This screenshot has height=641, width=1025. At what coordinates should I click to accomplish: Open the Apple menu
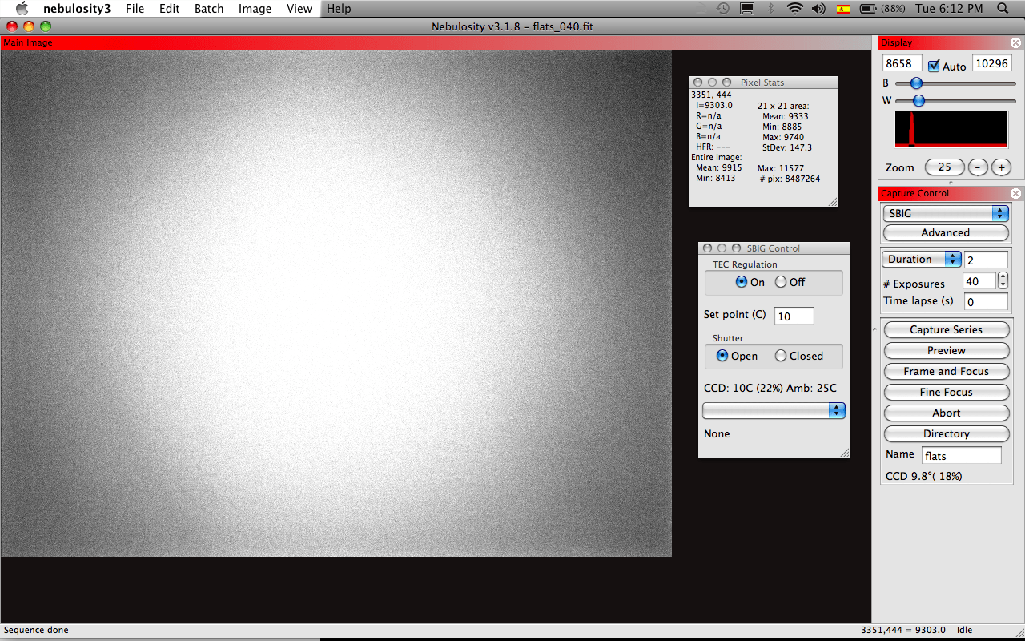pos(22,9)
